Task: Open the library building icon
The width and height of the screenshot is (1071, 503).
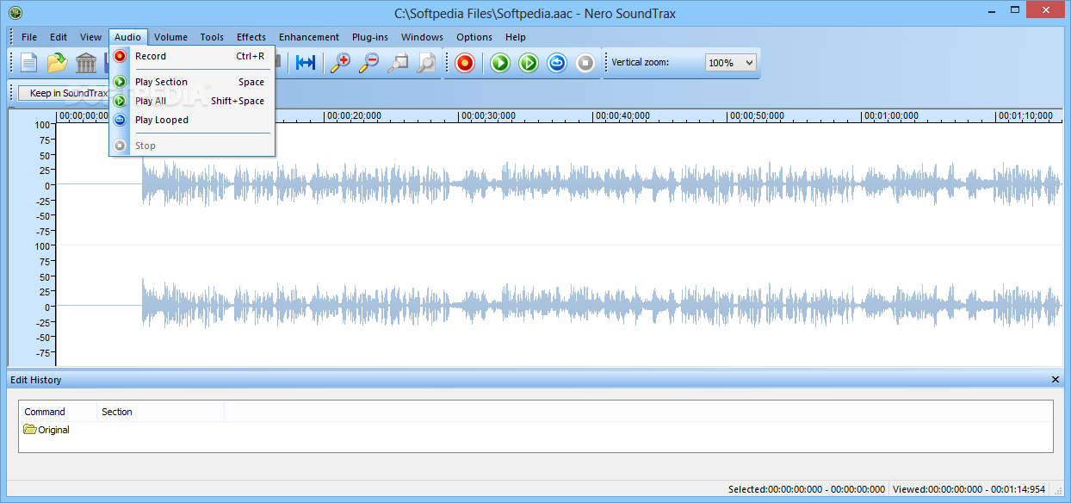Action: click(x=86, y=63)
